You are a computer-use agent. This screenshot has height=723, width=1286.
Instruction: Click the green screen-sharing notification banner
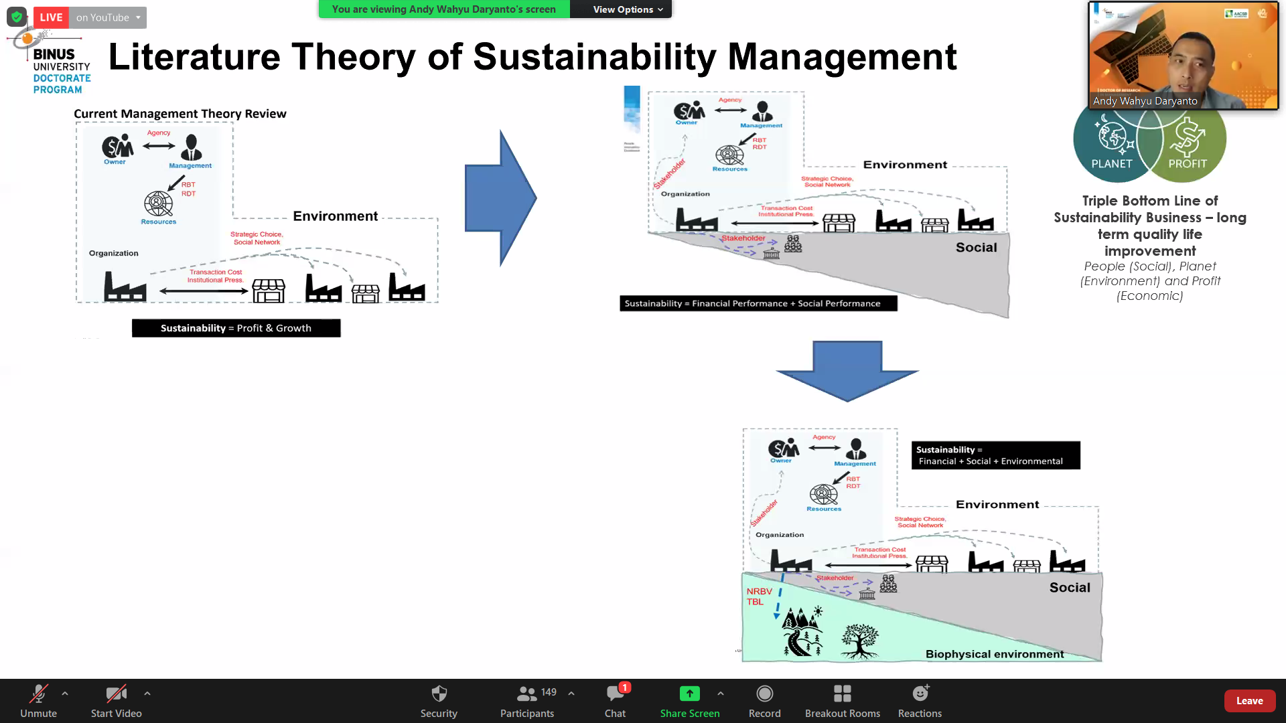point(443,9)
